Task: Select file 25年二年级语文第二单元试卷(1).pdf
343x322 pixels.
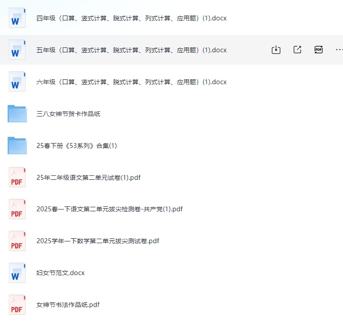Action: (x=88, y=178)
